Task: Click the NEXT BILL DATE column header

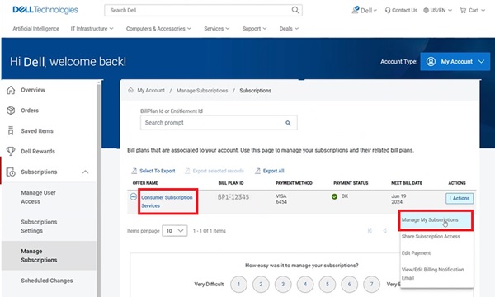Action: [x=407, y=183]
